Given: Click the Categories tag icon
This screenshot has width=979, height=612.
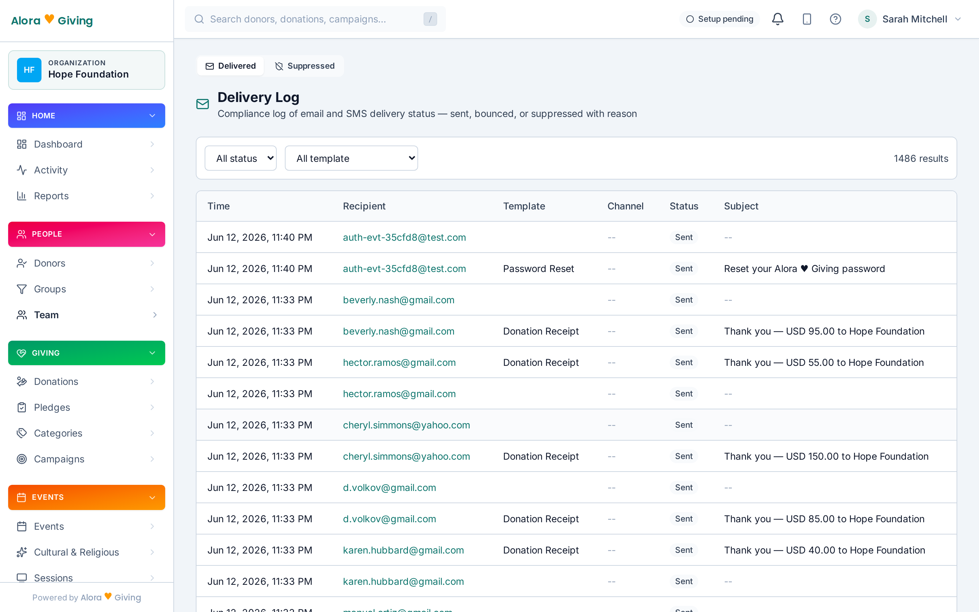Looking at the screenshot, I should tap(21, 433).
